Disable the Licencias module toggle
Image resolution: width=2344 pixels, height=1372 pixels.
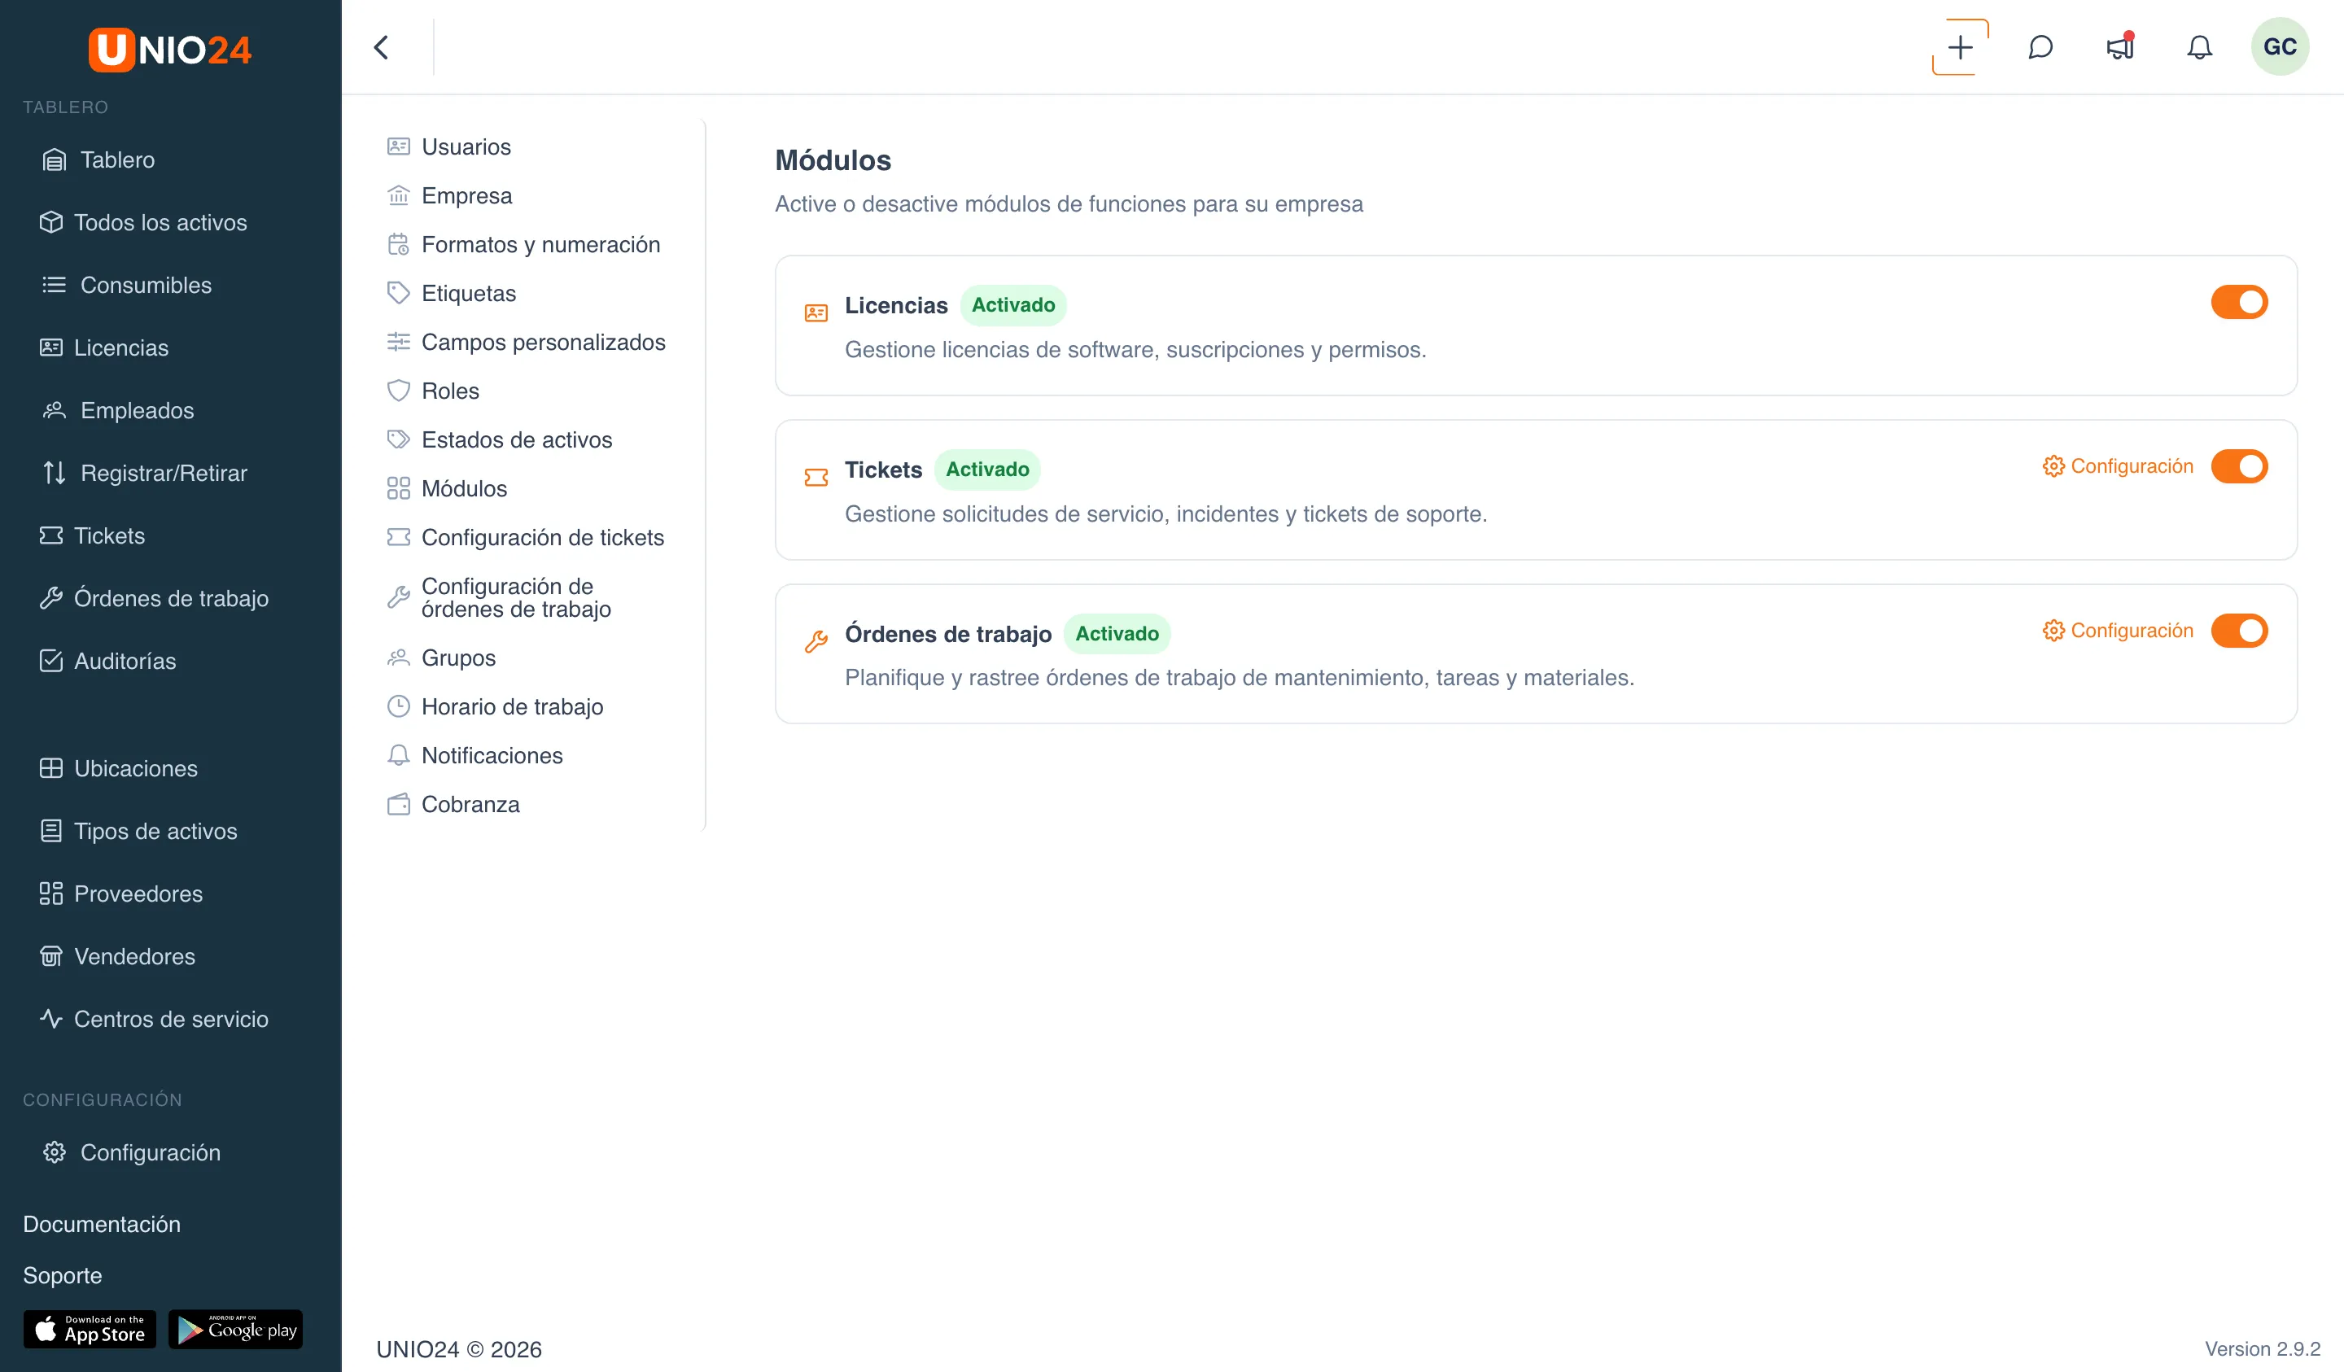point(2239,302)
